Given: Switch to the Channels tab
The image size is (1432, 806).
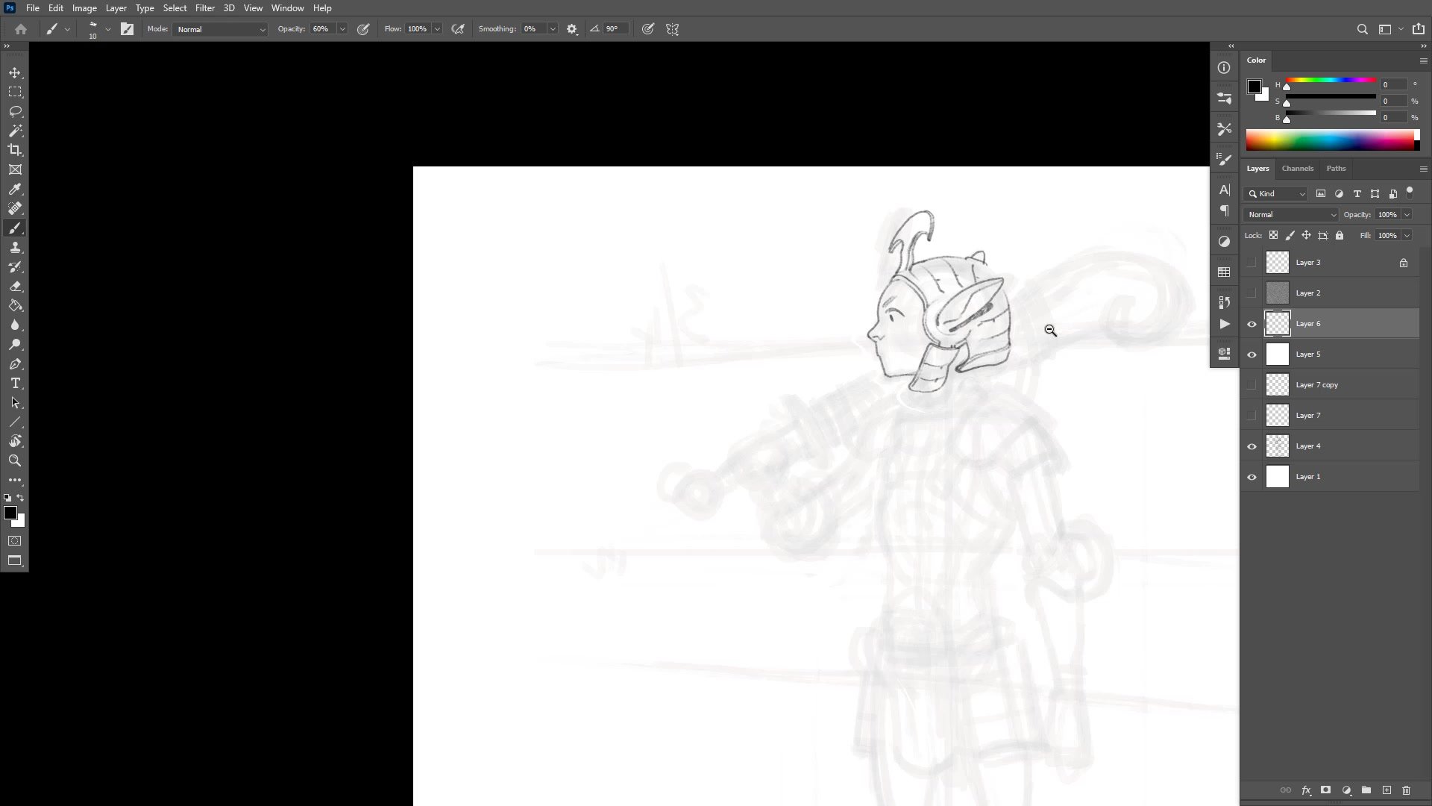Looking at the screenshot, I should pyautogui.click(x=1297, y=169).
